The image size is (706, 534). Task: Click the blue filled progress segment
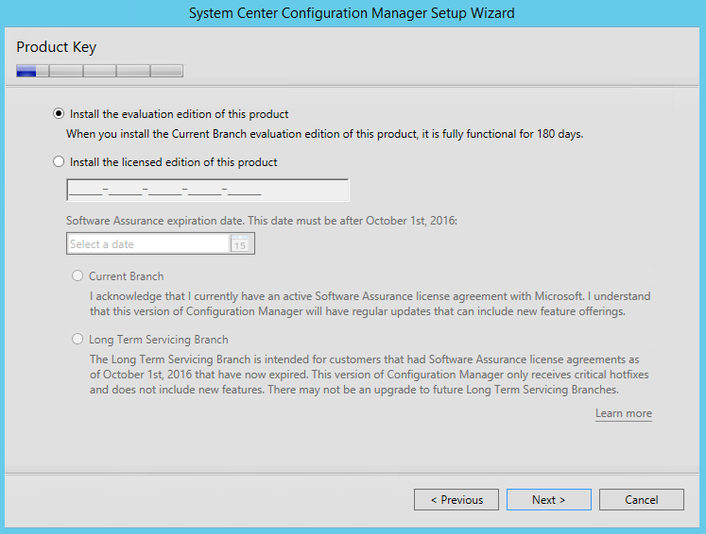[26, 71]
